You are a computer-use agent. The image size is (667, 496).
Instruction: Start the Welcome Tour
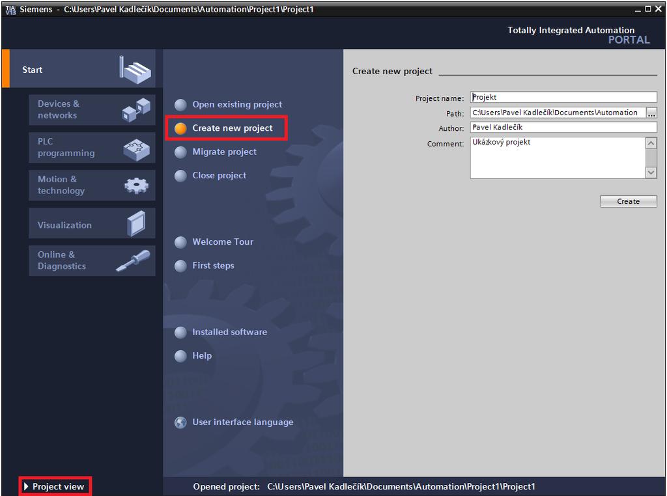tap(223, 242)
